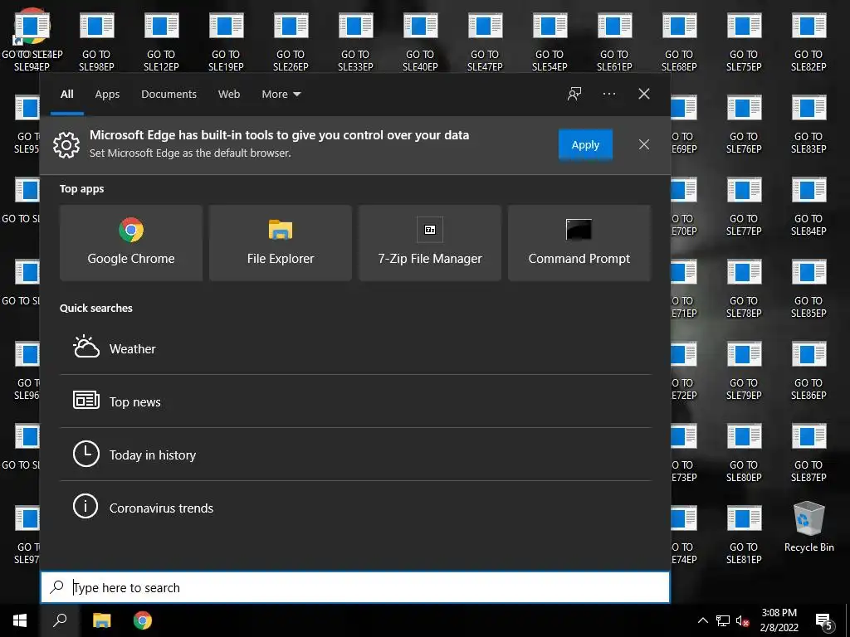Viewport: 850px width, 637px height.
Task: Open the muted volume tray icon
Action: pos(743,620)
